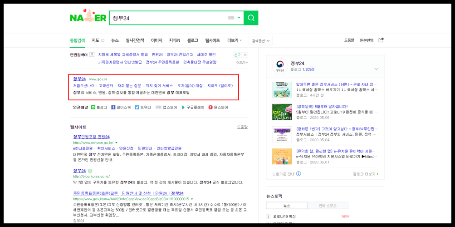Click the 원본반영 link
This screenshot has width=455, height=227.
pos(367,40)
